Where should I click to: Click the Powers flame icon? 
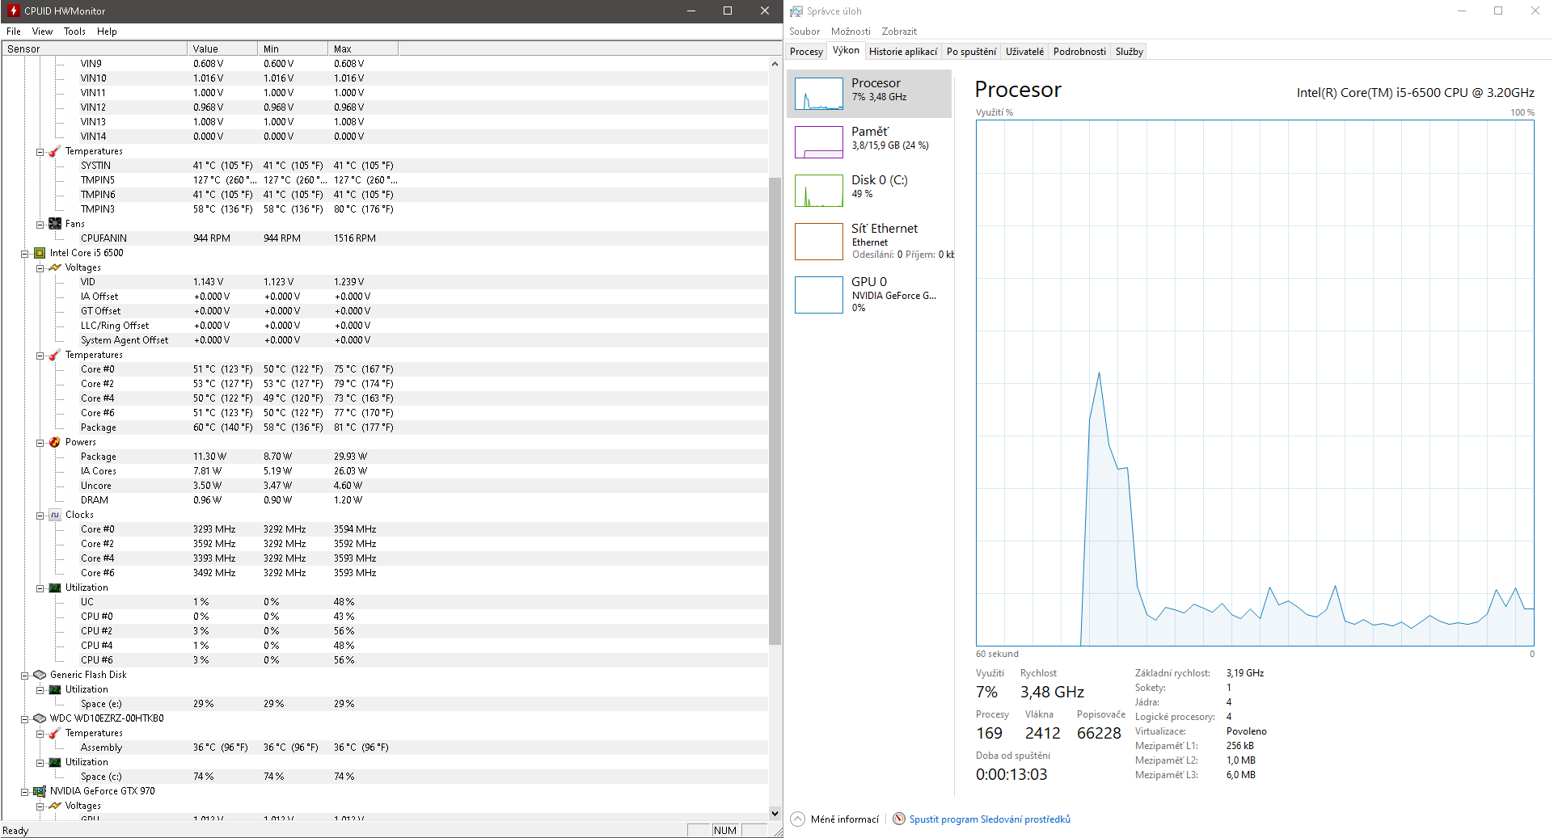tap(55, 442)
